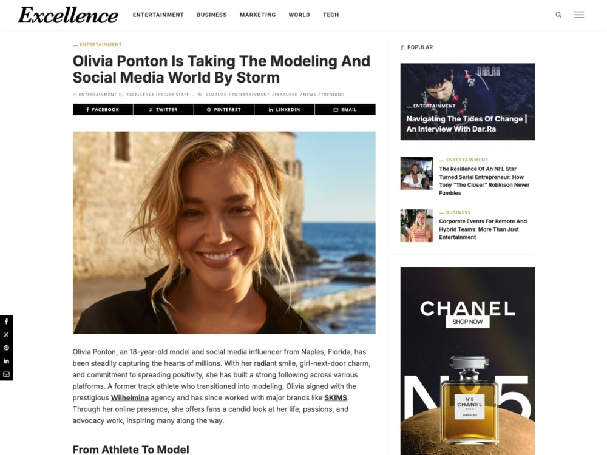Open the Culture tag link

click(216, 95)
